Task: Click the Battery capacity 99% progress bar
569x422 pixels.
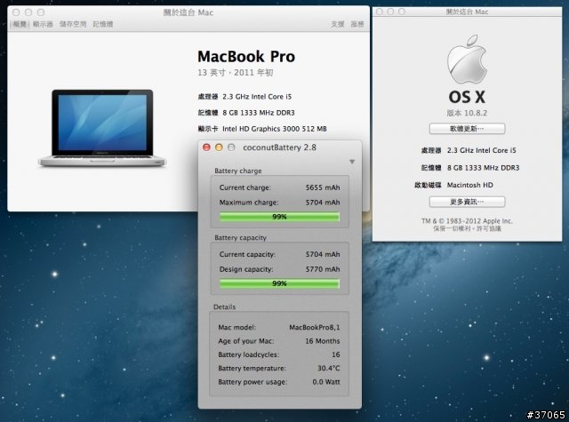Action: point(279,283)
